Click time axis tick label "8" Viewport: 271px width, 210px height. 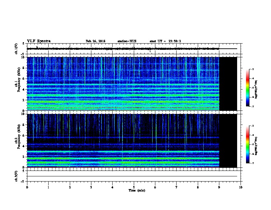coord(198,187)
